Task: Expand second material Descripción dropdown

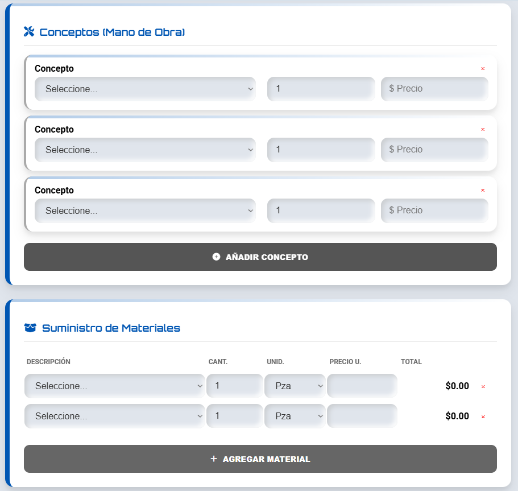Action: (114, 416)
